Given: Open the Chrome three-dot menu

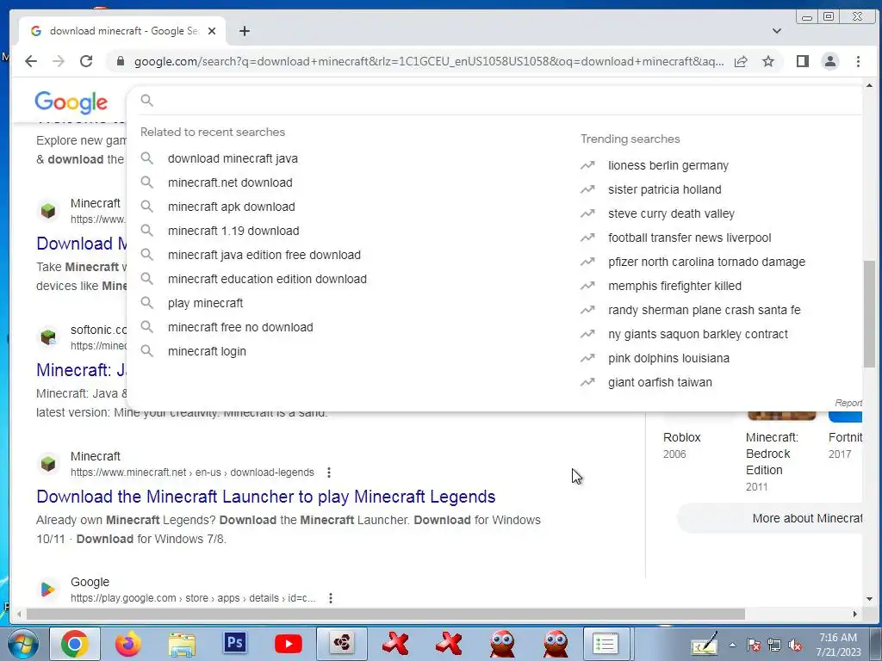Looking at the screenshot, I should click(859, 61).
